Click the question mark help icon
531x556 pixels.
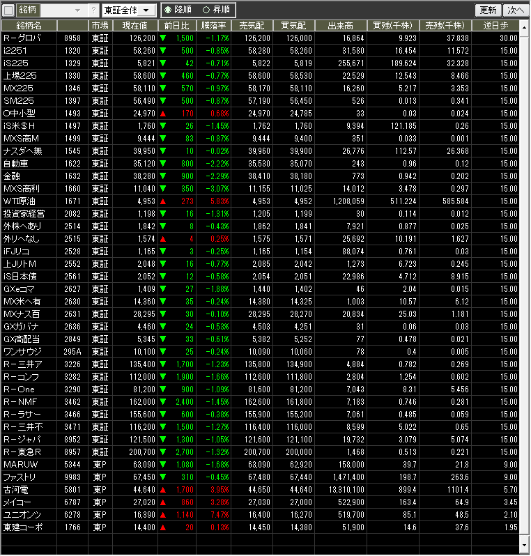(94, 10)
